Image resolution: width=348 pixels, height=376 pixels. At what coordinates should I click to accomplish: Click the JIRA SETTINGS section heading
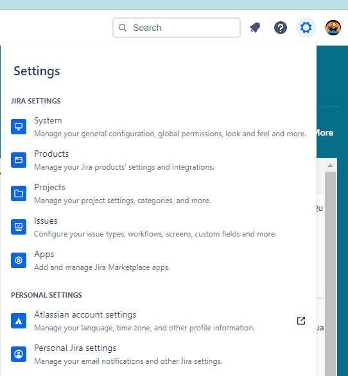[36, 101]
